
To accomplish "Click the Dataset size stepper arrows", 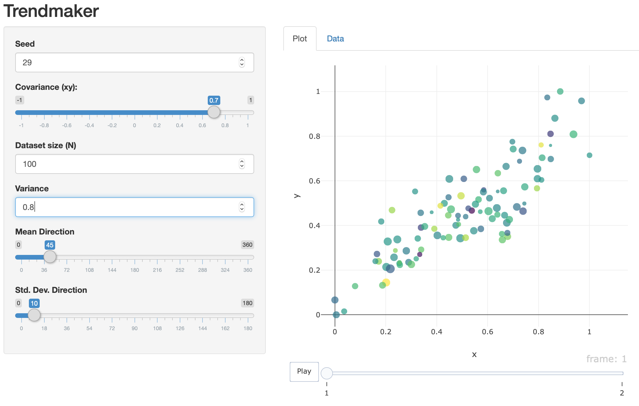I will [x=242, y=164].
